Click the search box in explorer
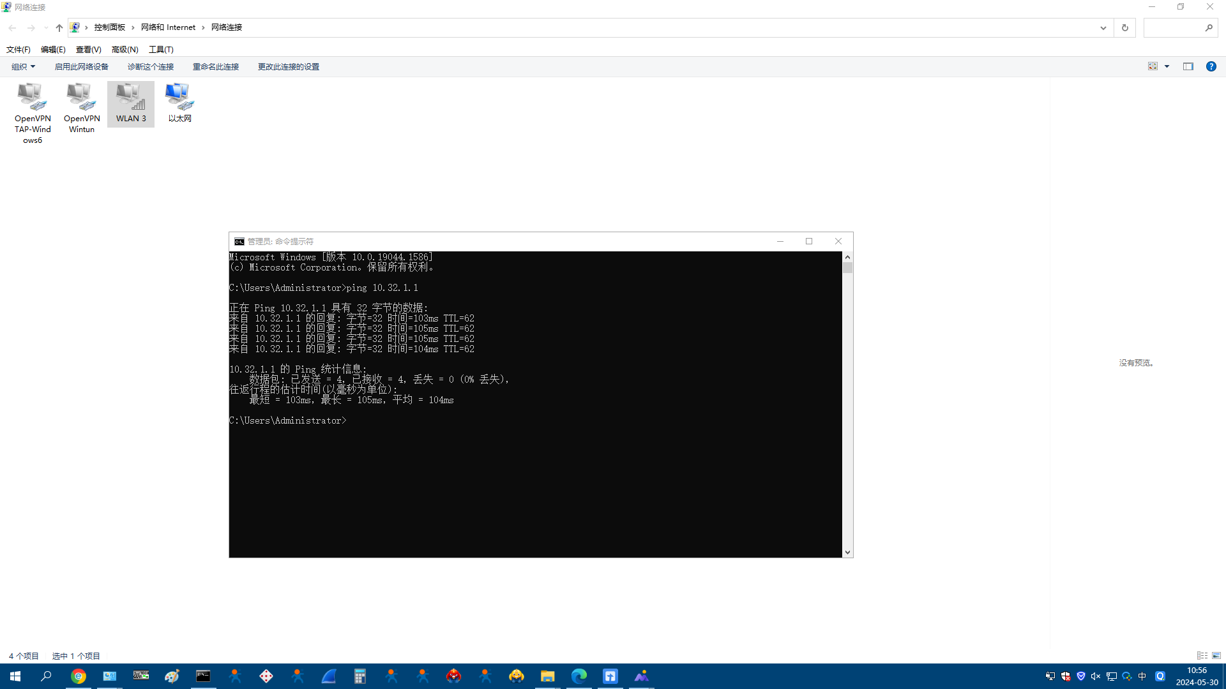Viewport: 1226px width, 689px height. (1174, 27)
